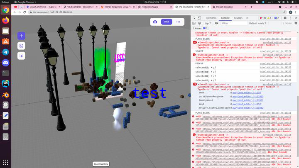
Task: Open avvyland_editor.js:12671 stack link
Action: (x=248, y=100)
